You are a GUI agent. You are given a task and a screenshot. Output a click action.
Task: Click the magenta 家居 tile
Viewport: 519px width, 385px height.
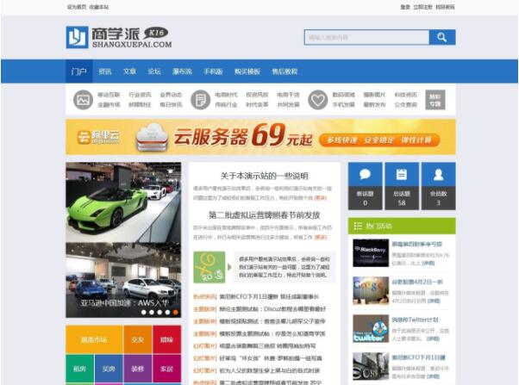pos(167,369)
